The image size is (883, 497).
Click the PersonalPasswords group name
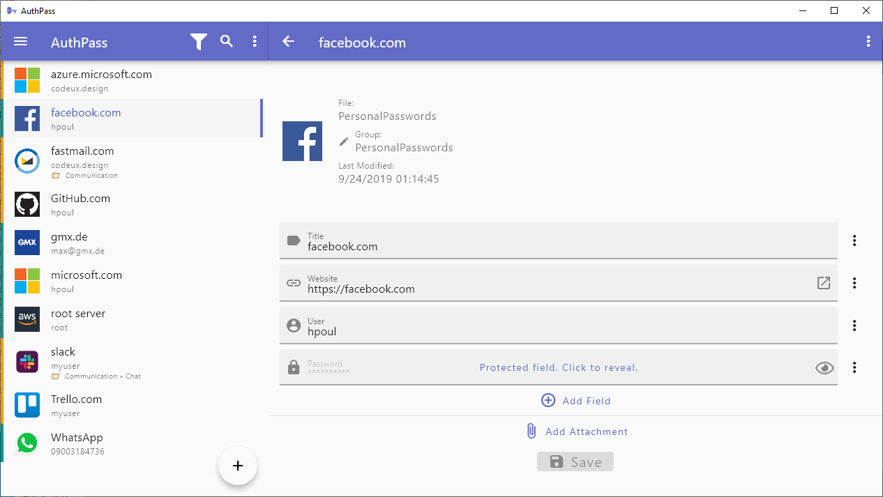coord(404,148)
